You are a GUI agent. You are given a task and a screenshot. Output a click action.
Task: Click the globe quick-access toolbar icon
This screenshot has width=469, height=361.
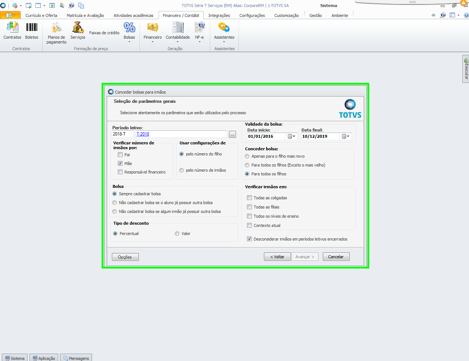tap(71, 6)
